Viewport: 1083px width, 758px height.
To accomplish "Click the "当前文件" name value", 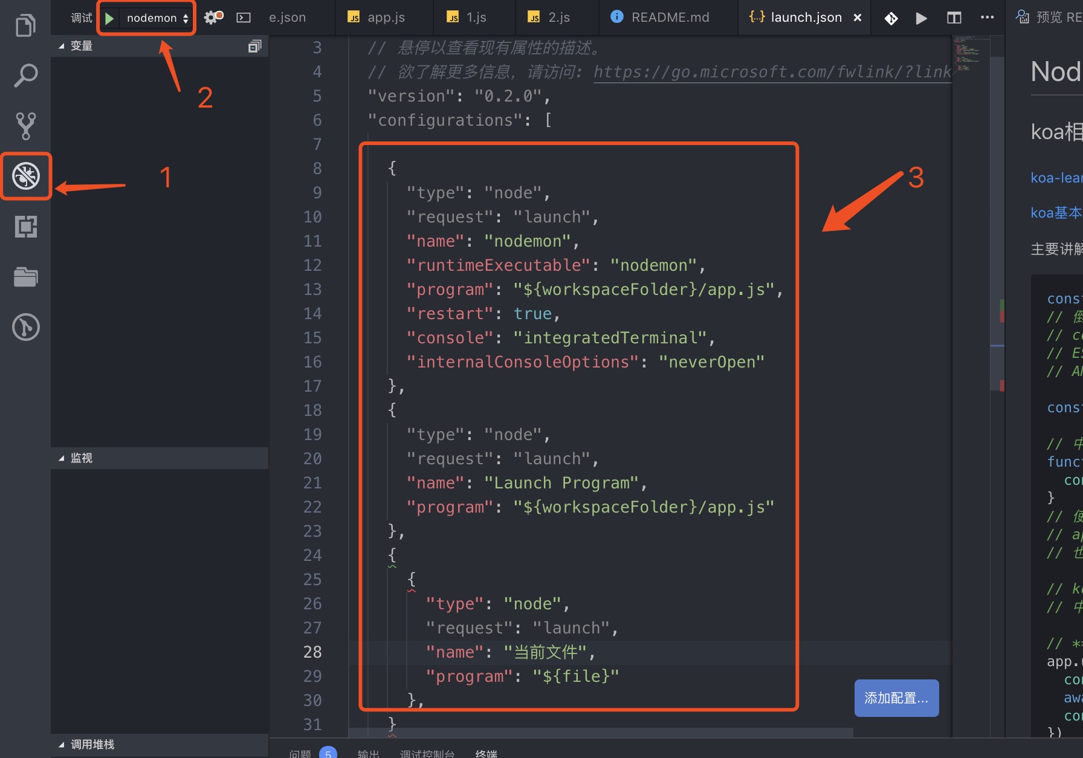I will pos(546,652).
